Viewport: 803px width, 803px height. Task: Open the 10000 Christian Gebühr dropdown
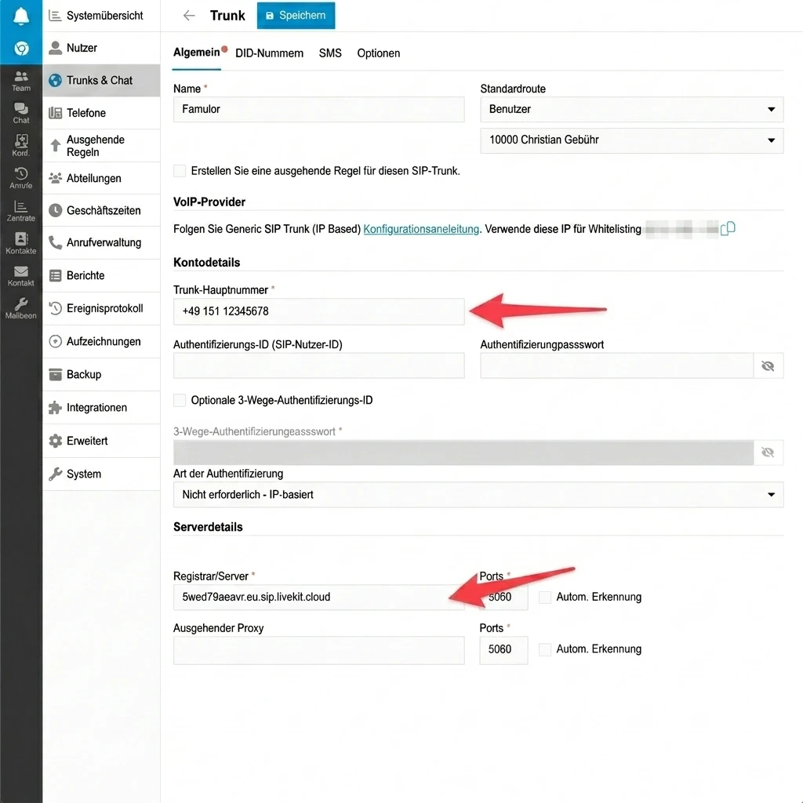[x=631, y=140]
